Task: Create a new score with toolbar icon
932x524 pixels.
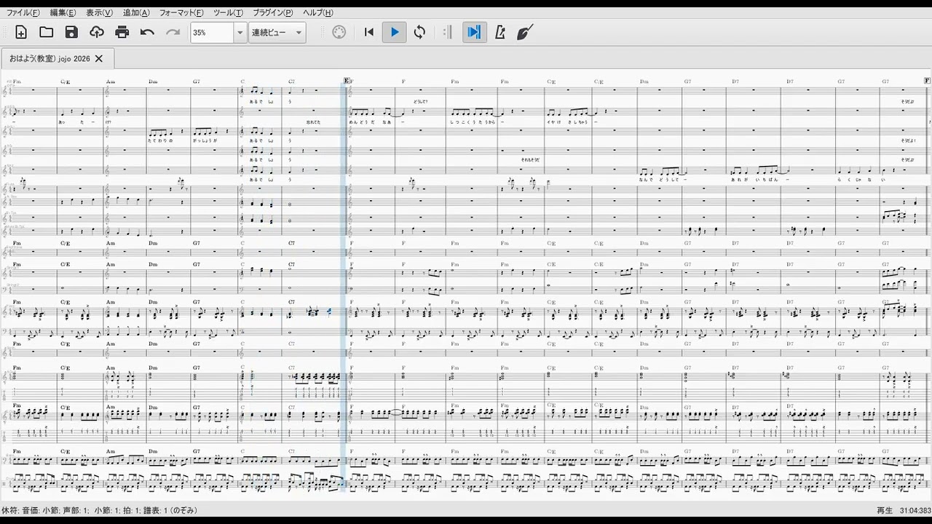Action: click(x=21, y=32)
